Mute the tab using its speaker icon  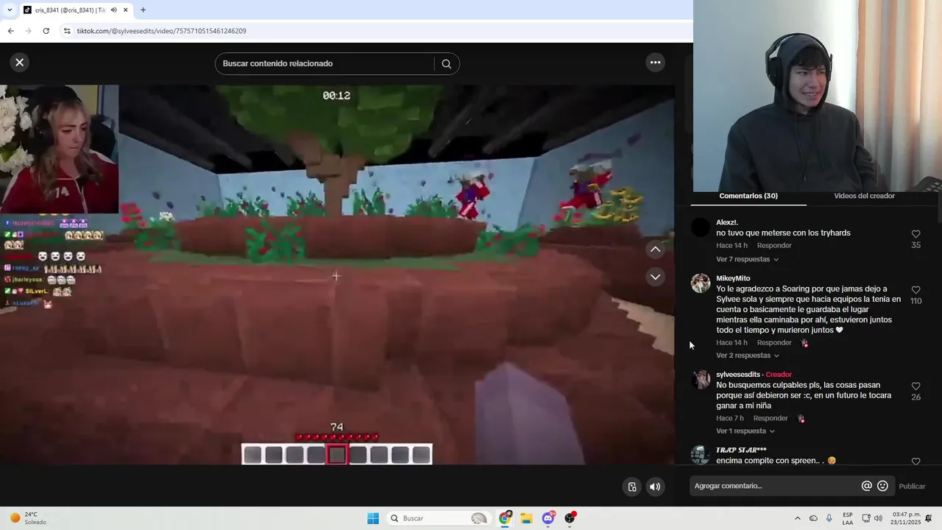point(113,10)
